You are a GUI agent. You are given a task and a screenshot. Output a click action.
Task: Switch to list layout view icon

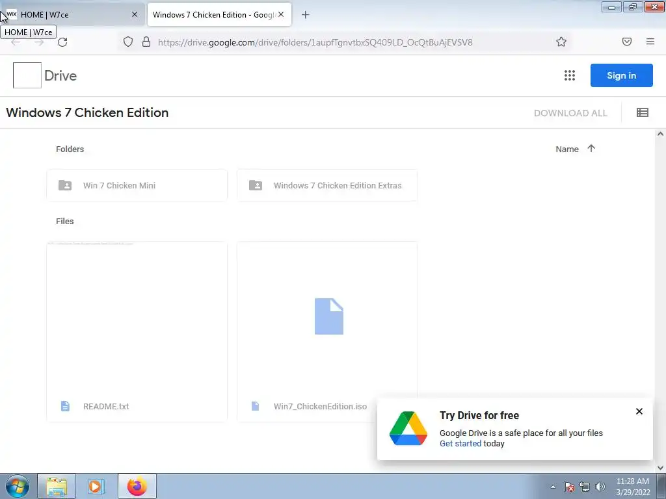pyautogui.click(x=642, y=112)
